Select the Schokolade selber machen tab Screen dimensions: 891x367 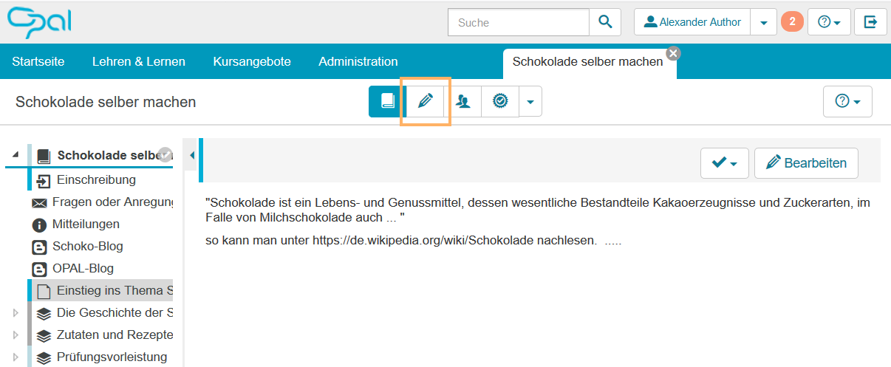(588, 62)
